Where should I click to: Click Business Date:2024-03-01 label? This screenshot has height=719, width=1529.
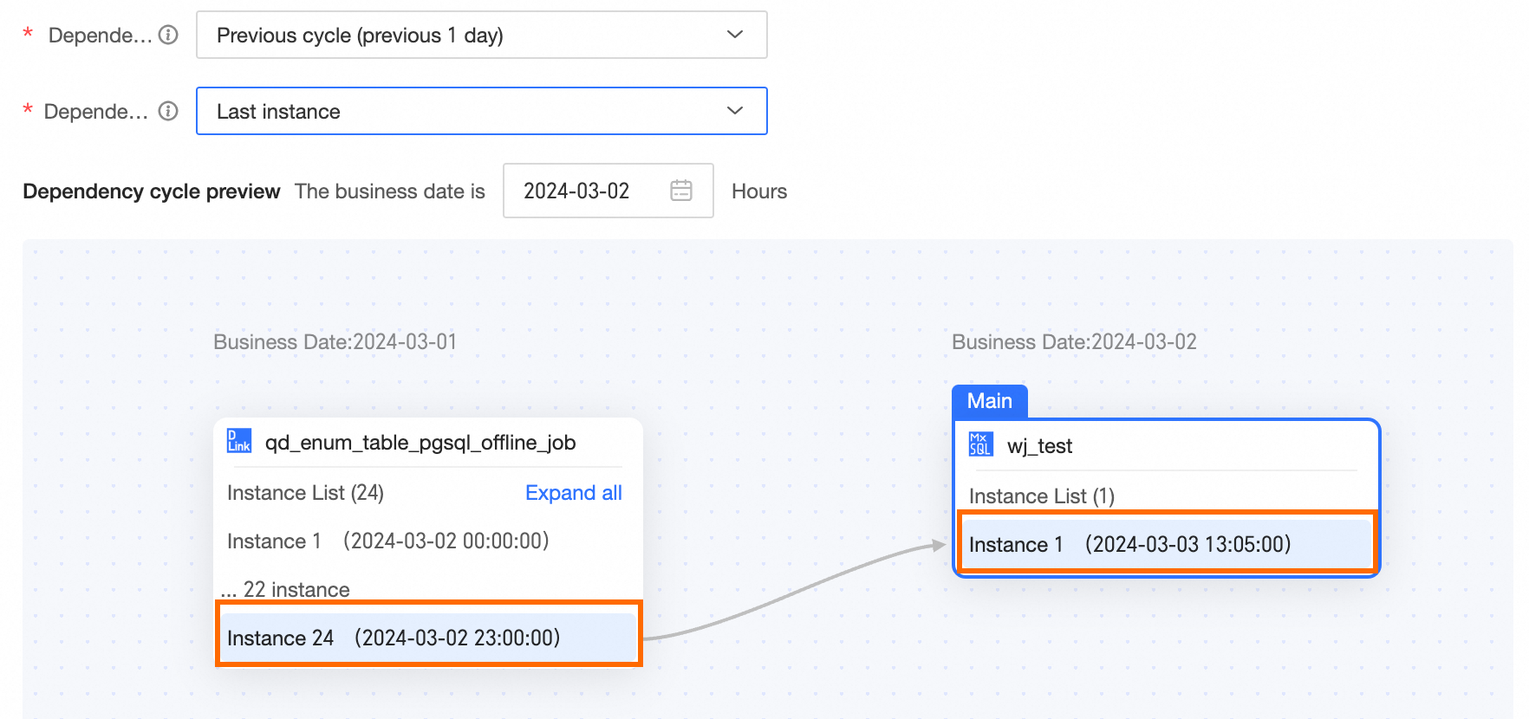point(335,342)
